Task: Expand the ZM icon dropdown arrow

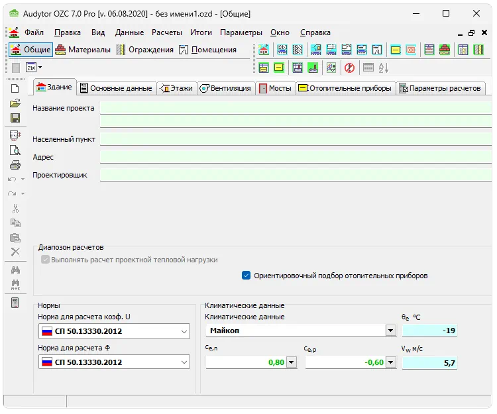Action: click(x=40, y=68)
